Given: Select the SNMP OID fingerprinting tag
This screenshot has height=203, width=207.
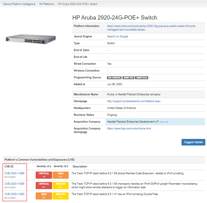Looking at the screenshot, I should (127, 78).
